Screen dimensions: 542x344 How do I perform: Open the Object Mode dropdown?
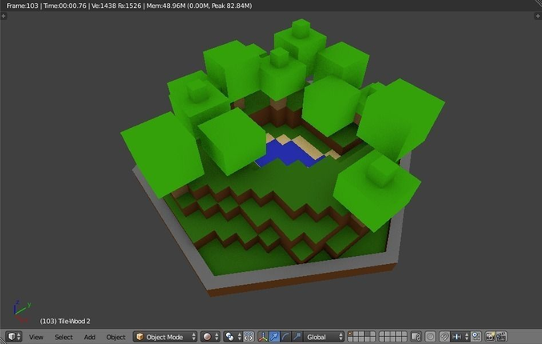[165, 337]
